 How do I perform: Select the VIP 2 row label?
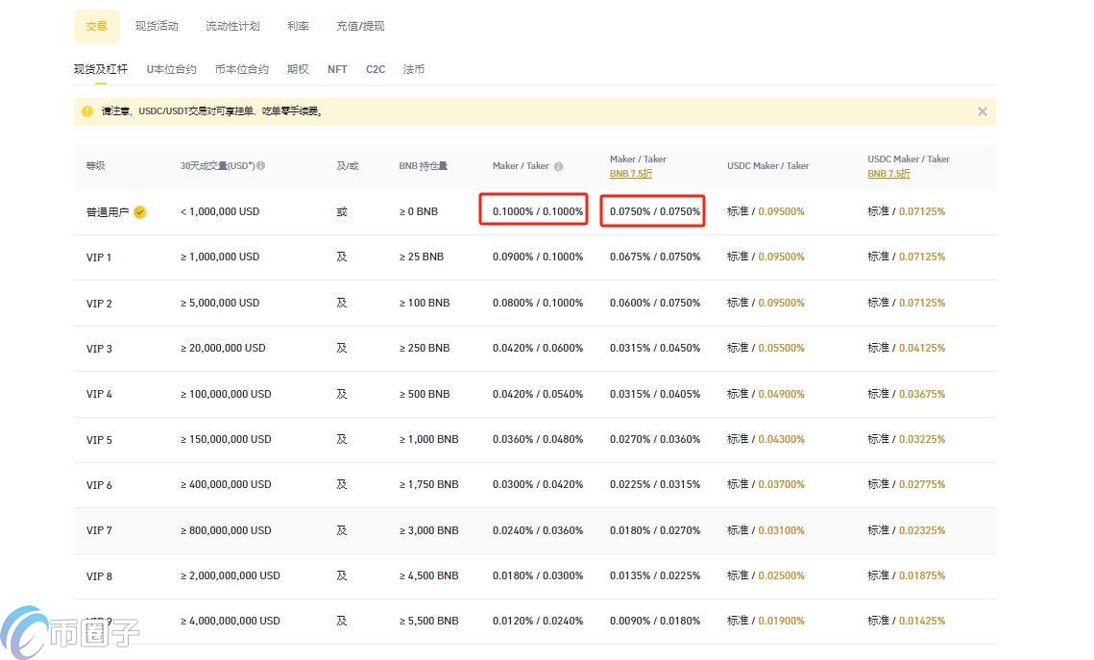[99, 304]
